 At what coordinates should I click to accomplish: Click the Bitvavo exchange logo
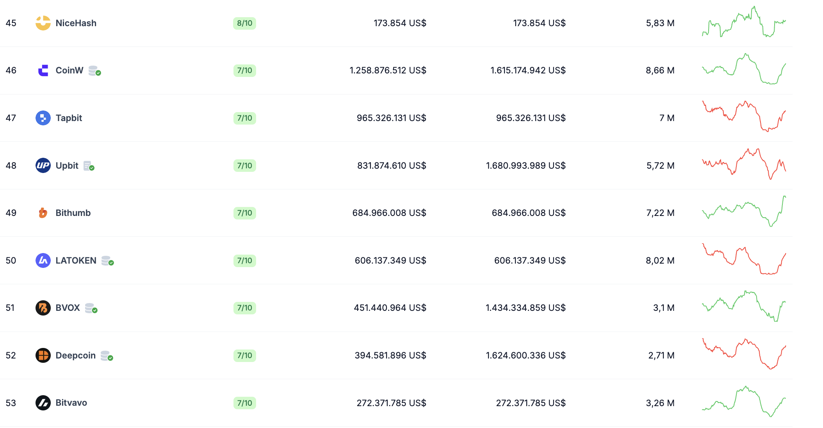[x=43, y=403]
